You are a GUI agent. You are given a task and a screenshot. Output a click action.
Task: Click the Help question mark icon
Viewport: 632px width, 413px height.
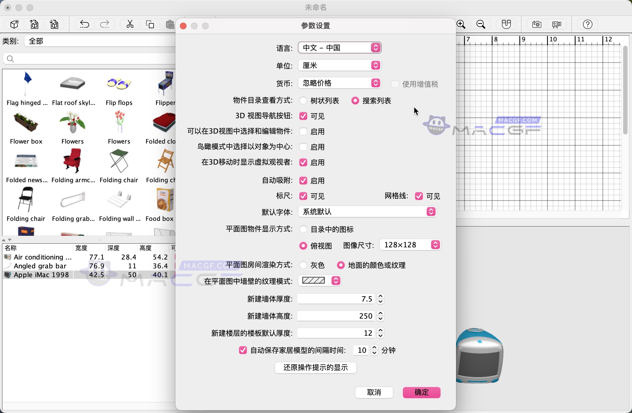pos(587,24)
